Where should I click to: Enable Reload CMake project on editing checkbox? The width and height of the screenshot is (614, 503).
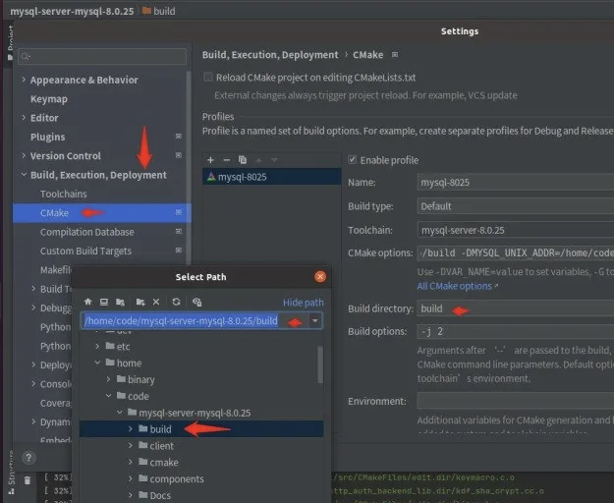208,78
